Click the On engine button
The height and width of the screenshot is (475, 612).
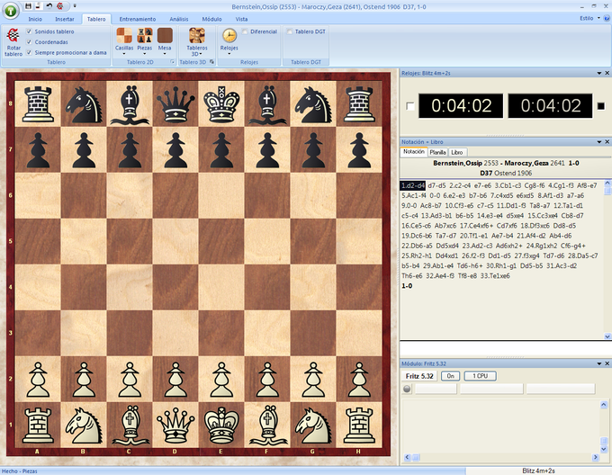pos(450,376)
